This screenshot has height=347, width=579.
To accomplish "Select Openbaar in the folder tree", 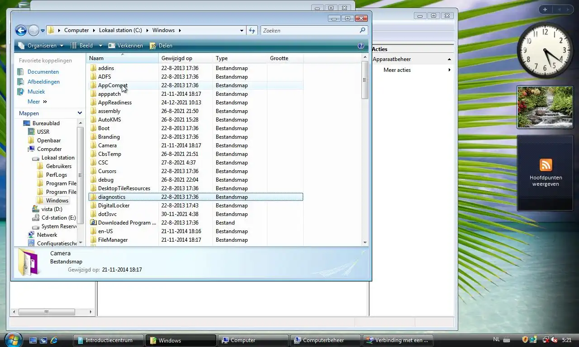I will [x=49, y=141].
